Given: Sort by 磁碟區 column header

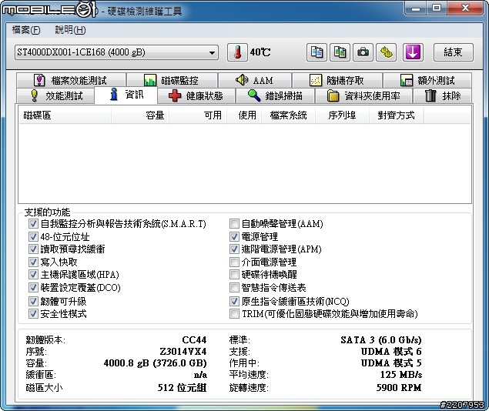Looking at the screenshot, I should coord(65,115).
